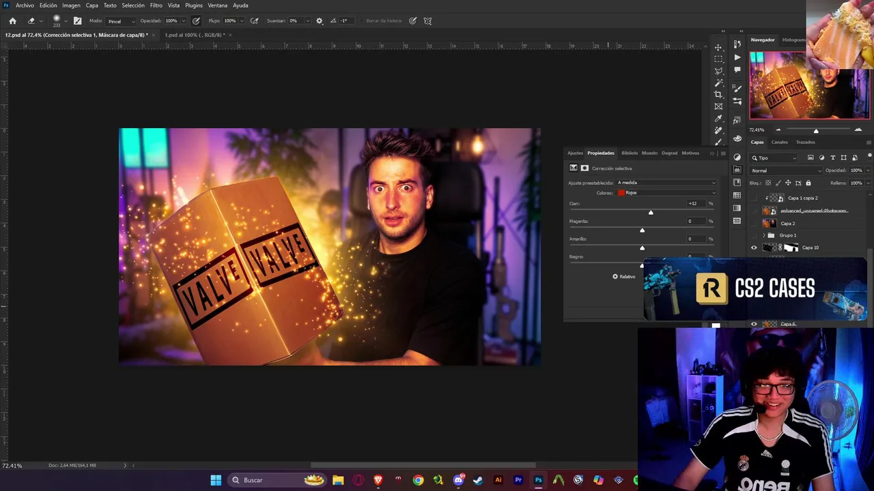874x491 pixels.
Task: Switch to the 1.psd document tab
Action: [195, 35]
